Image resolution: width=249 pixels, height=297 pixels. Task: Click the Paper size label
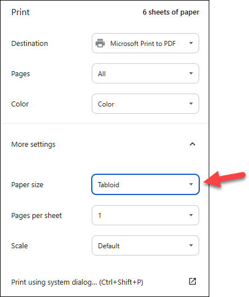[27, 185]
